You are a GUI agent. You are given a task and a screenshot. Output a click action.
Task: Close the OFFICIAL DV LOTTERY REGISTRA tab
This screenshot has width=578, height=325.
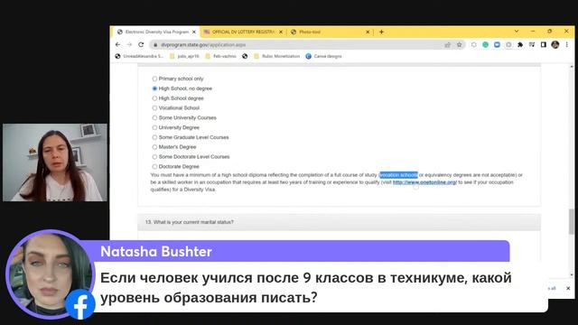tap(281, 32)
